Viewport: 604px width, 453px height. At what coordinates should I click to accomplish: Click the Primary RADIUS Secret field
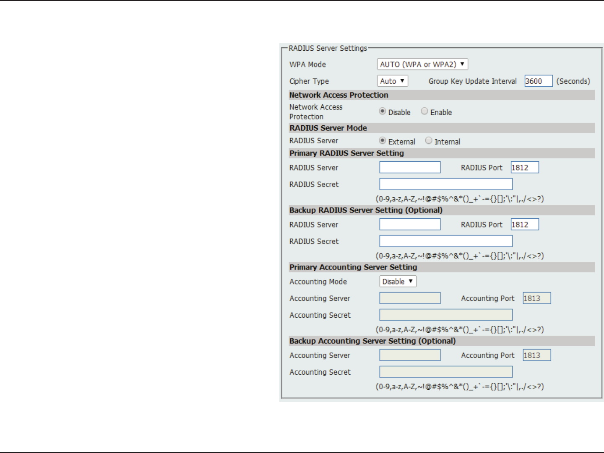[446, 184]
